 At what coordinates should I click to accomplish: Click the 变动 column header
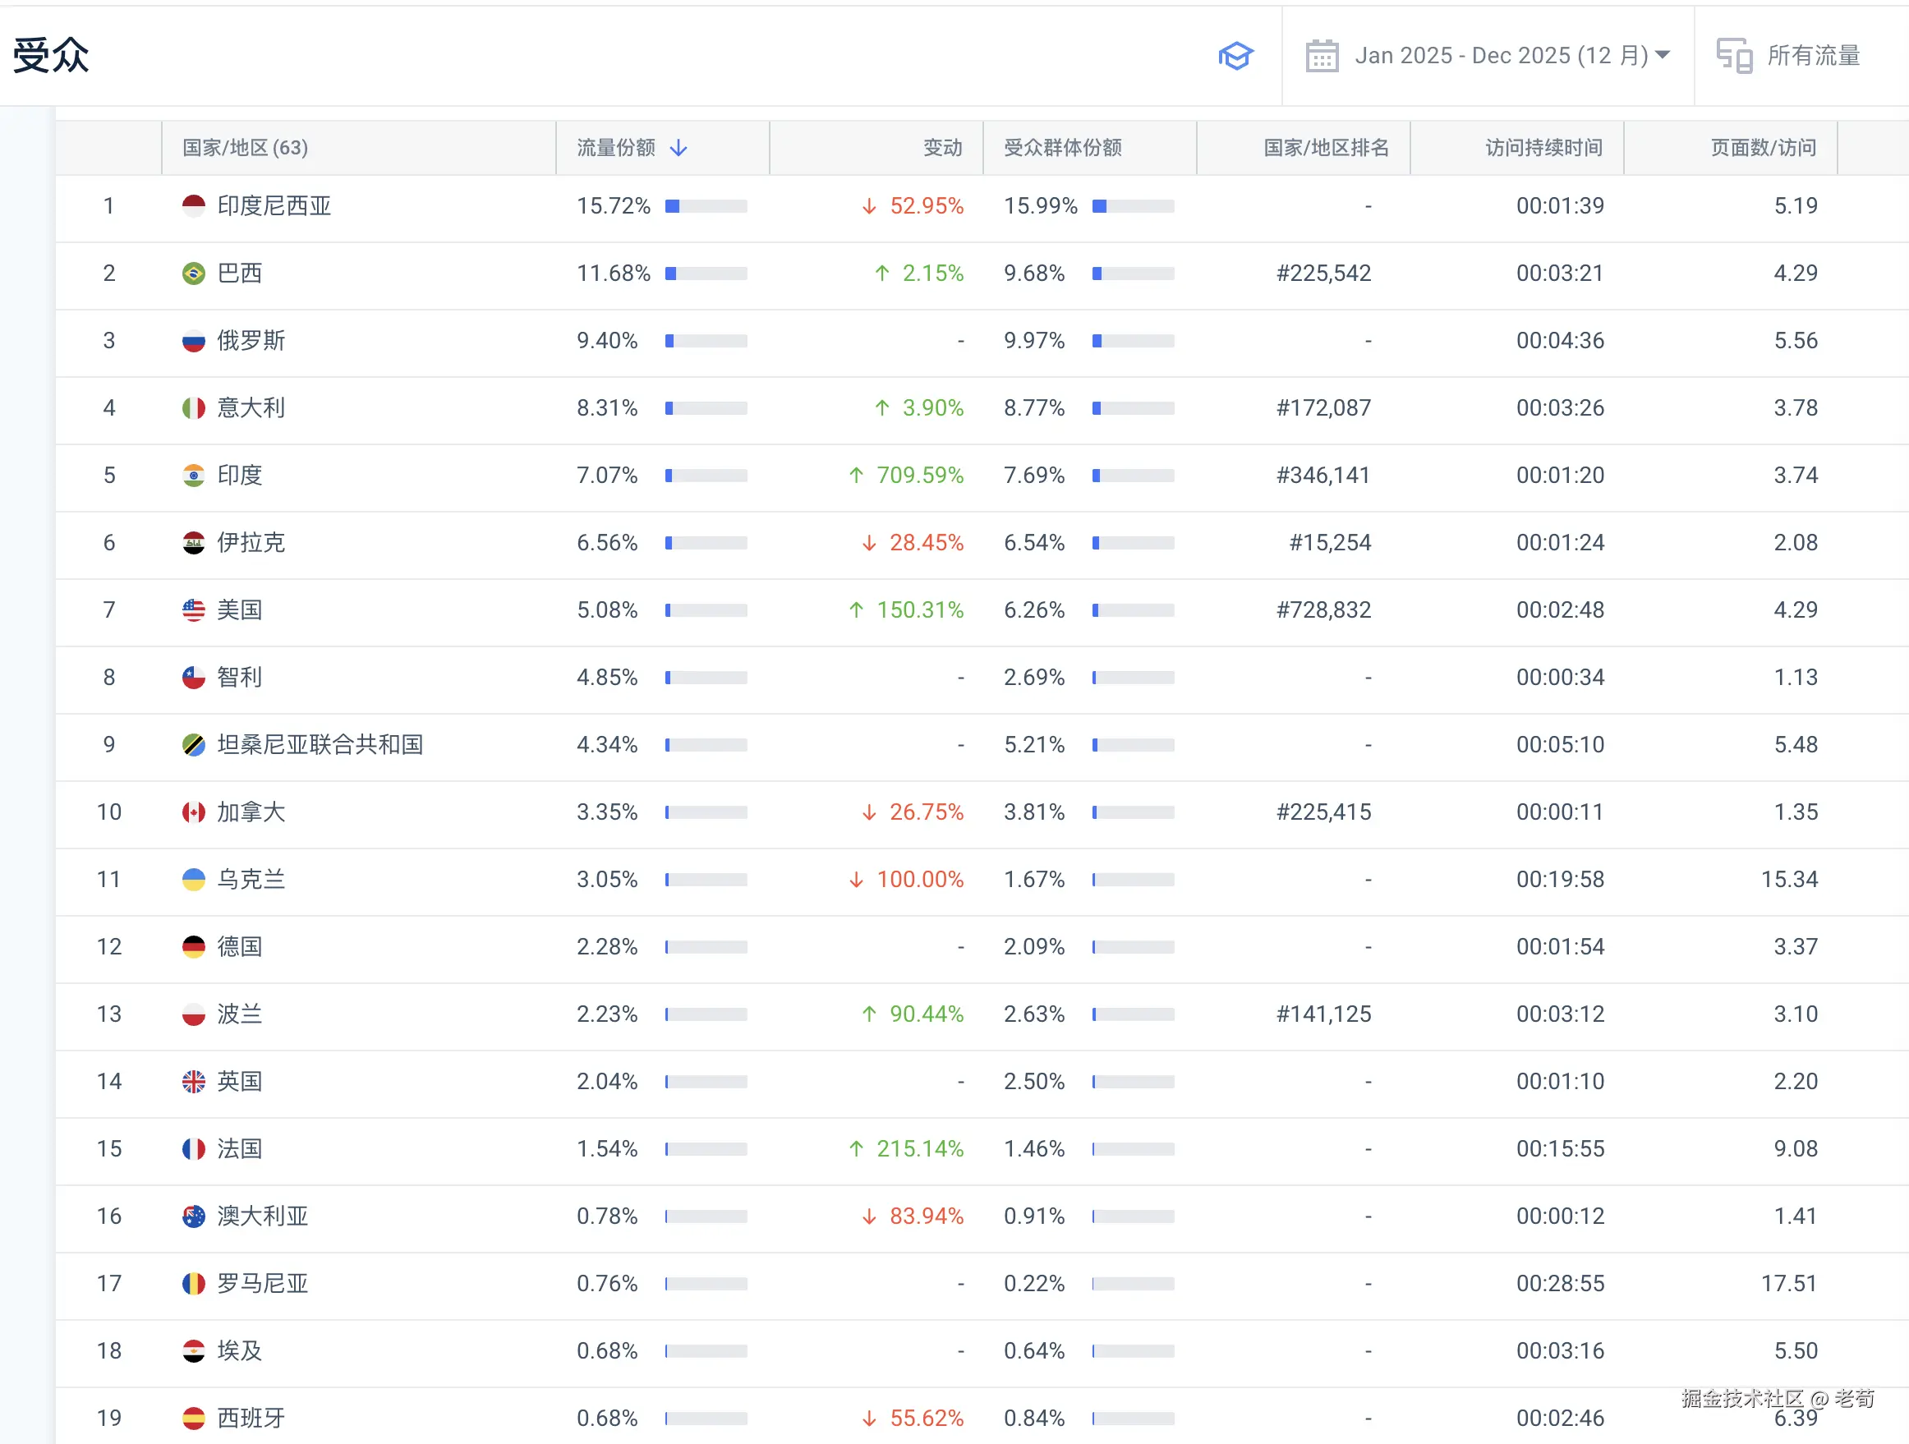(x=941, y=149)
